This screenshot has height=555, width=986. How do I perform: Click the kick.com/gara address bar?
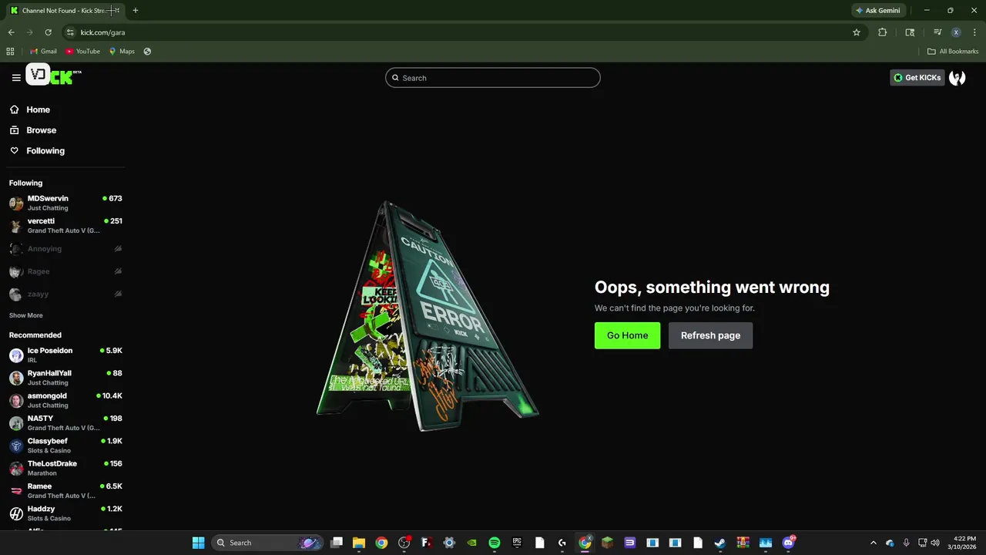point(462,32)
